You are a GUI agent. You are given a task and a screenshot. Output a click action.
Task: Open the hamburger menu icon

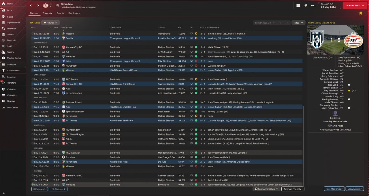coord(298,5)
